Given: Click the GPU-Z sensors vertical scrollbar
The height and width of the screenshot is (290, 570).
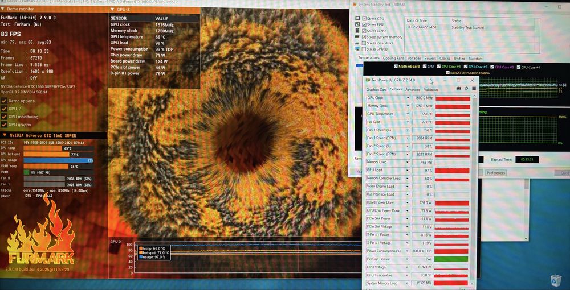Looking at the screenshot, I should click(473, 189).
